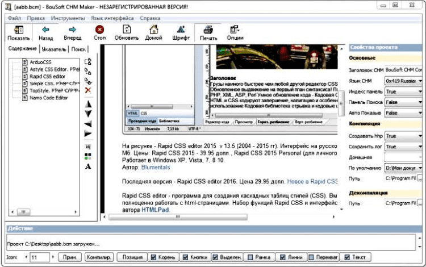Click the top add-node icon beside contents tree

(87, 62)
